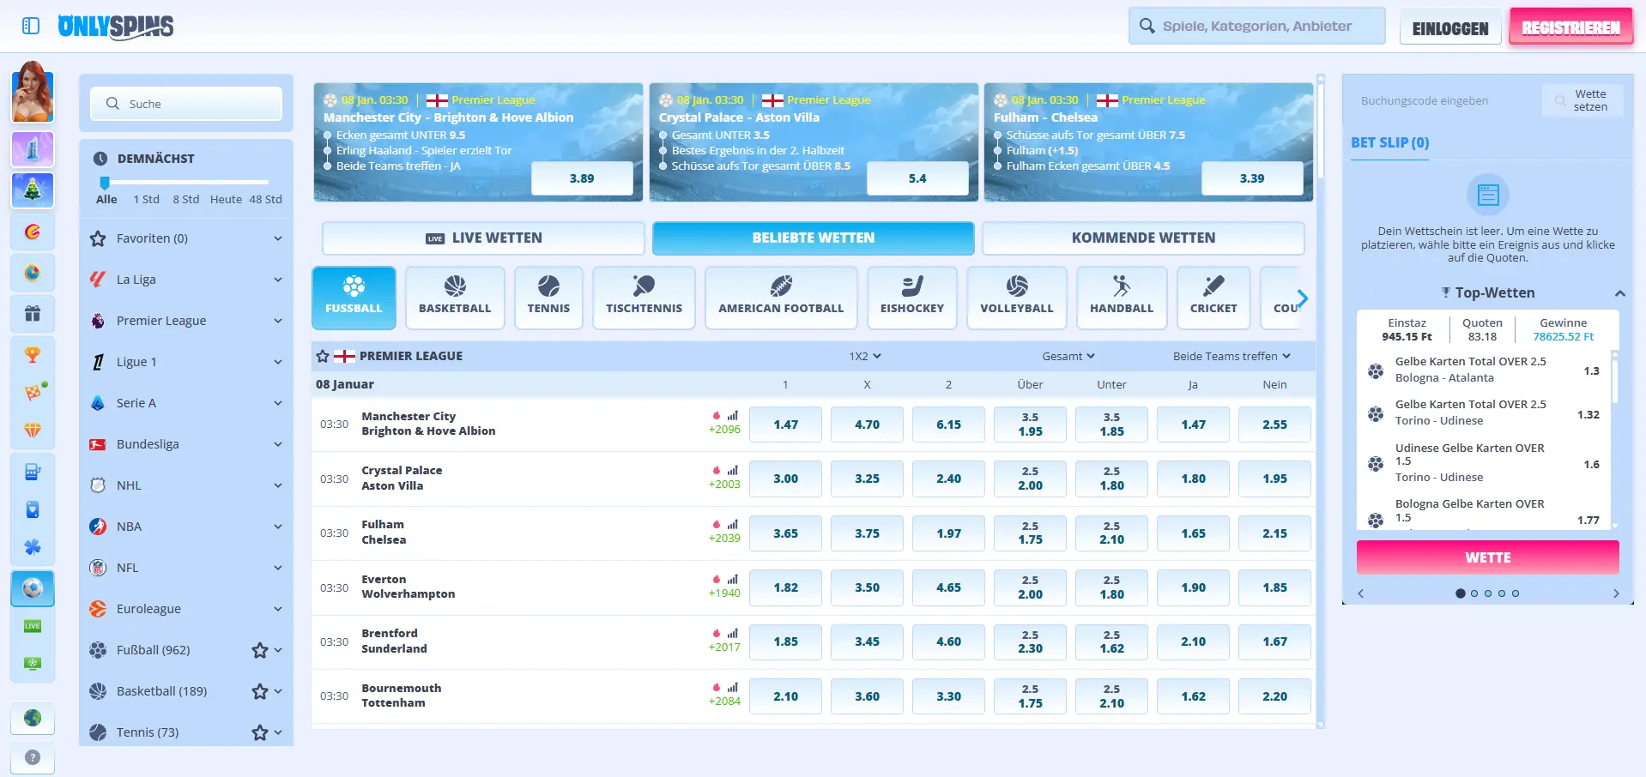Select the Christmas tree holiday promotion icon
The width and height of the screenshot is (1646, 777).
33,190
